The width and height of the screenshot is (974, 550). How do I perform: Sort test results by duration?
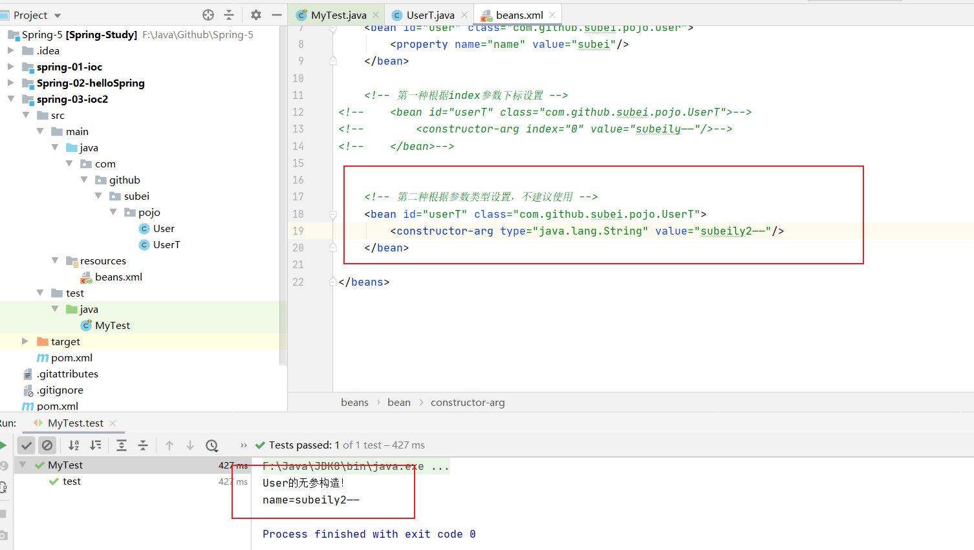tap(96, 445)
